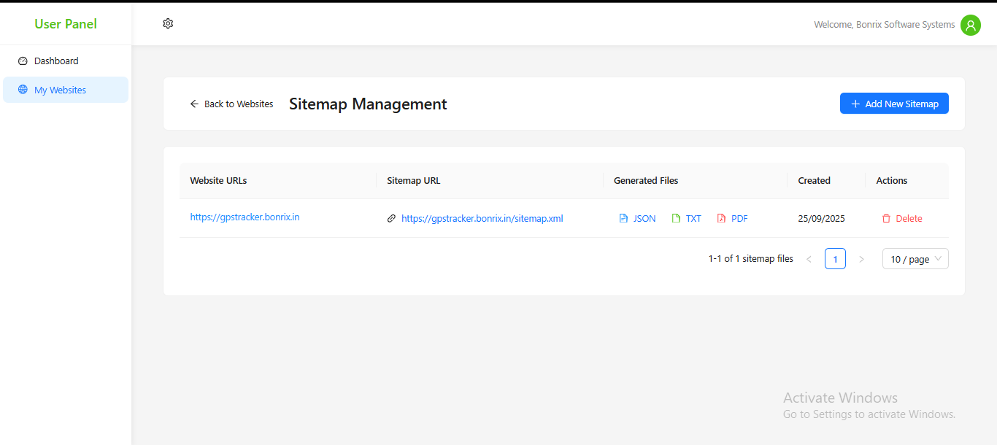Viewport: 997px width, 445px height.
Task: Download the TXT generated file
Action: point(686,218)
